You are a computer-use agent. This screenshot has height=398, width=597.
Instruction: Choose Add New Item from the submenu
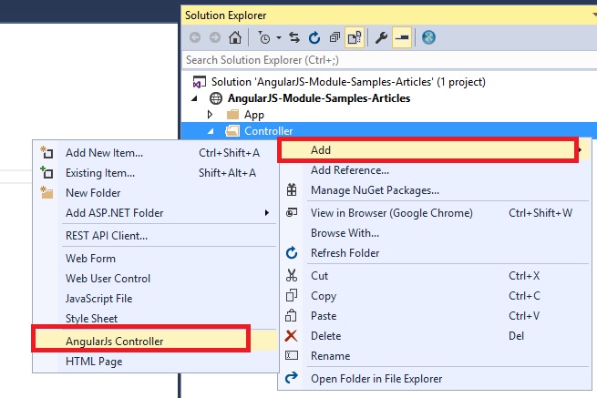pyautogui.click(x=104, y=152)
